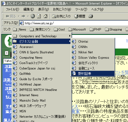Select the Internet News bookmark
128x122 pixels.
tap(42, 95)
